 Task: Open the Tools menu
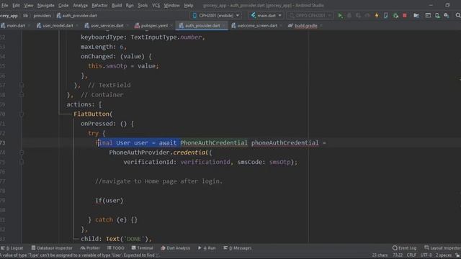(x=143, y=5)
